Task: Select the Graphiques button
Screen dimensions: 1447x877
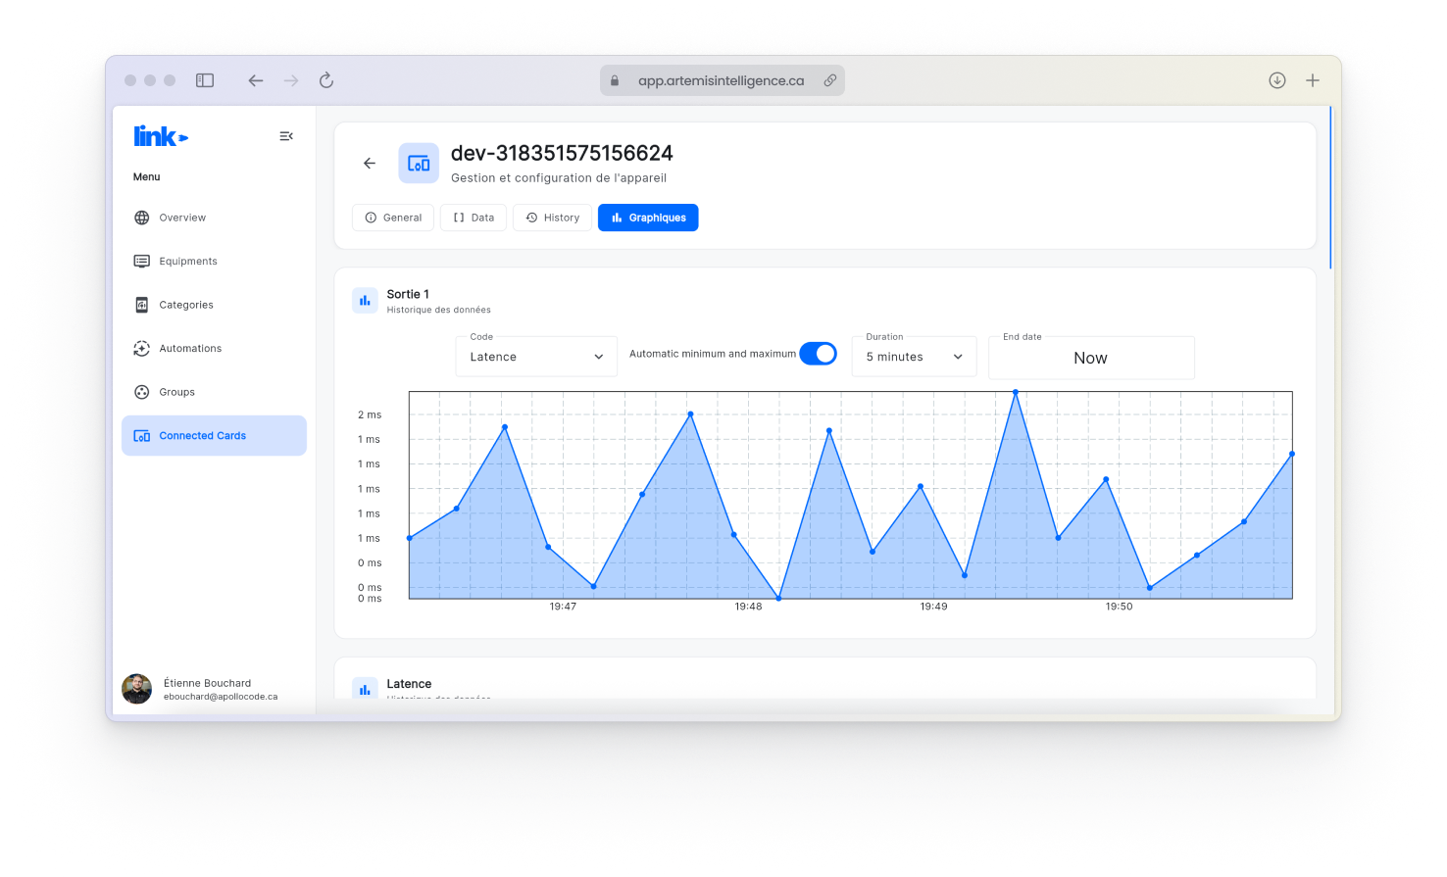Action: [x=647, y=217]
